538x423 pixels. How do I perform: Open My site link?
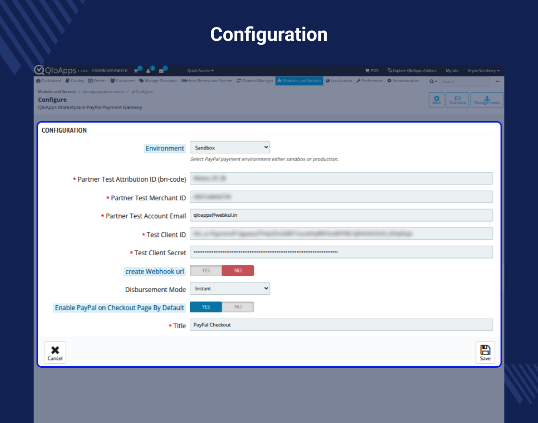pyautogui.click(x=452, y=71)
